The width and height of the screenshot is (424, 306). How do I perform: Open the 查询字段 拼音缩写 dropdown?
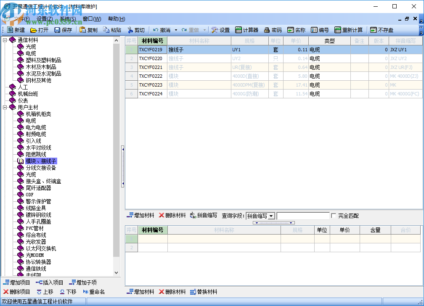(271, 216)
